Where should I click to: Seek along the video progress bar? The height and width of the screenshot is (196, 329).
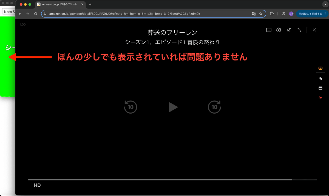click(172, 180)
